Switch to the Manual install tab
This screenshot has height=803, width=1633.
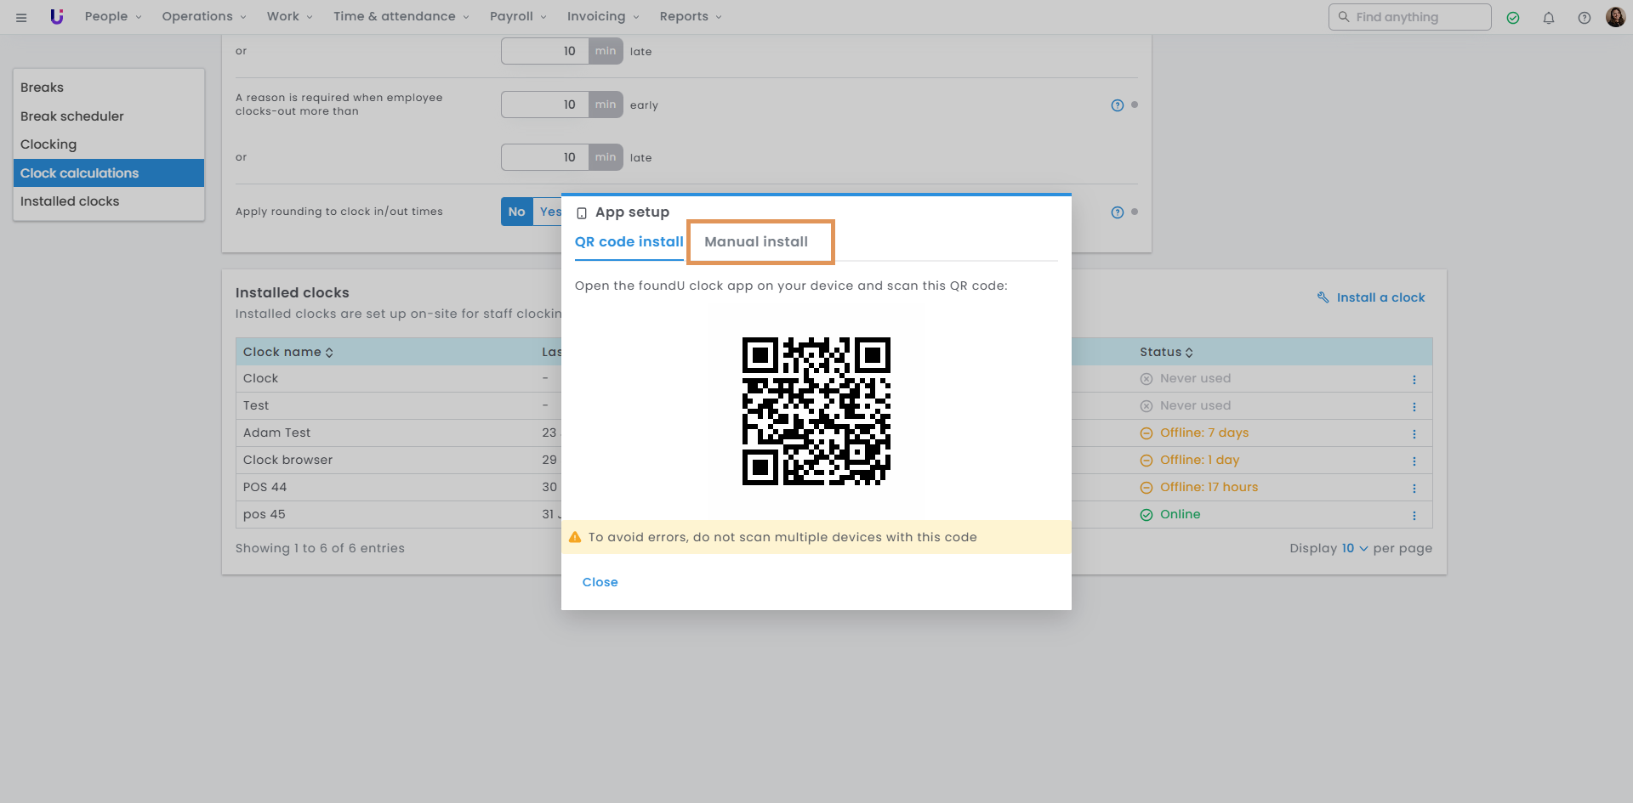click(x=756, y=242)
